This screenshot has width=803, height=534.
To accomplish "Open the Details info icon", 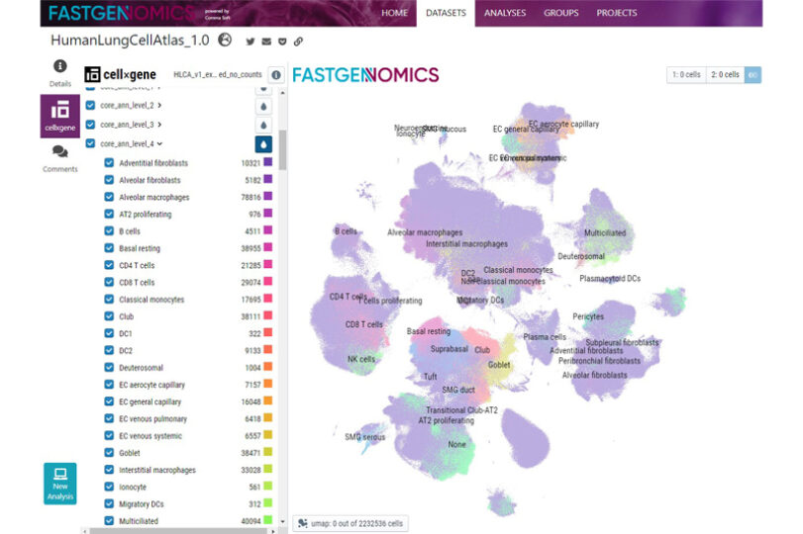I will pos(60,66).
